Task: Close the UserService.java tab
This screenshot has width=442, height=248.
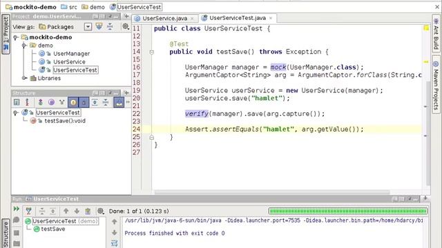Action: click(192, 19)
